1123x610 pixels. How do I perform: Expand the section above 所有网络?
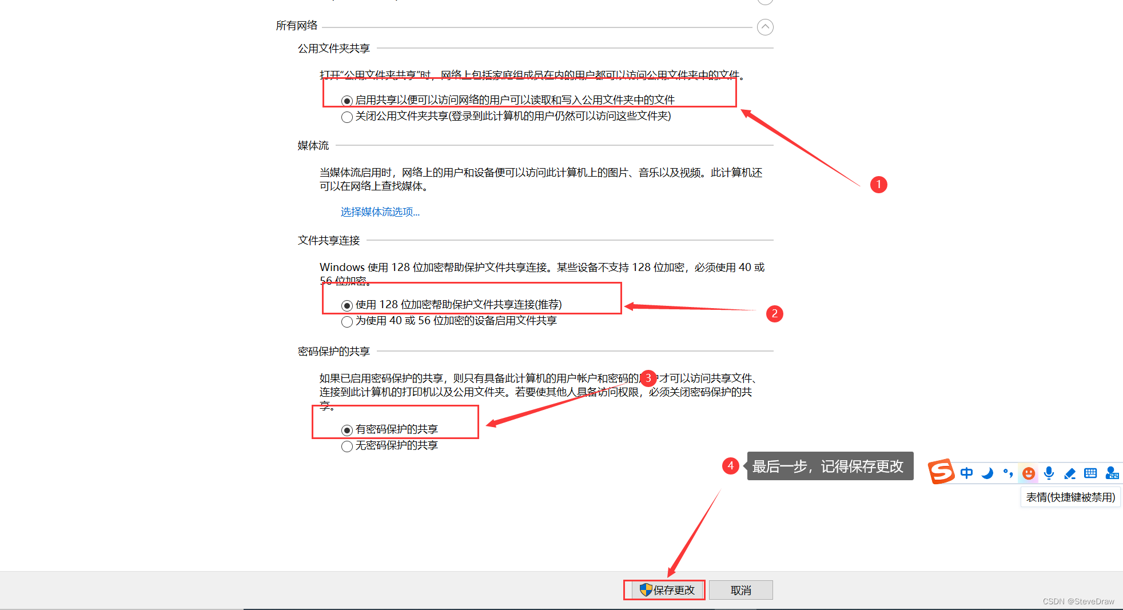pos(765,2)
